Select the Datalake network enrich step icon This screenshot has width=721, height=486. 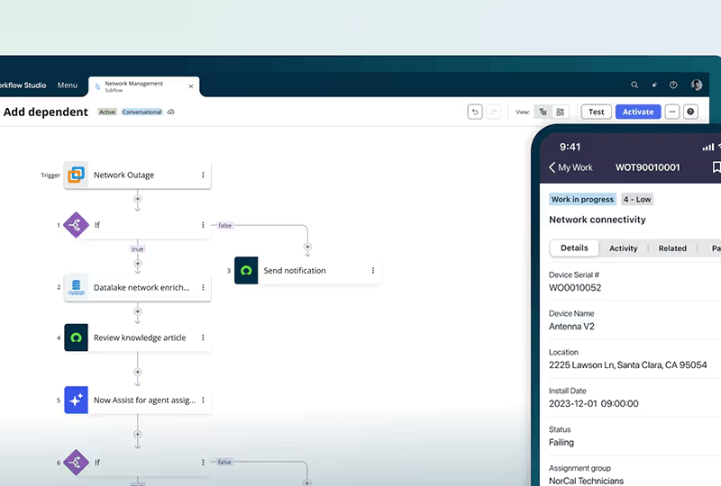point(76,287)
